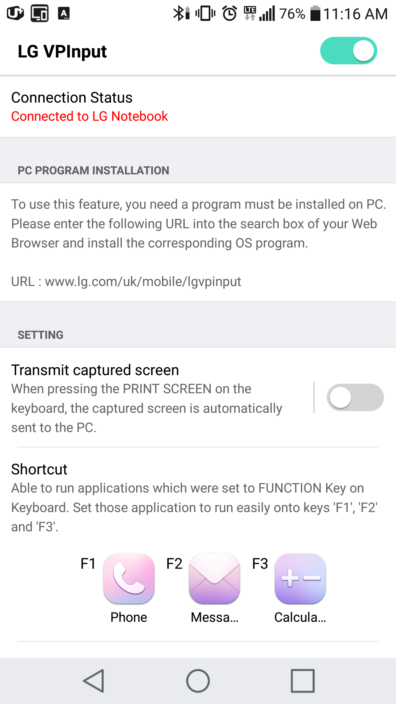Tap the Bluetooth status bar icon
Screen dimensions: 396x704
click(x=181, y=13)
